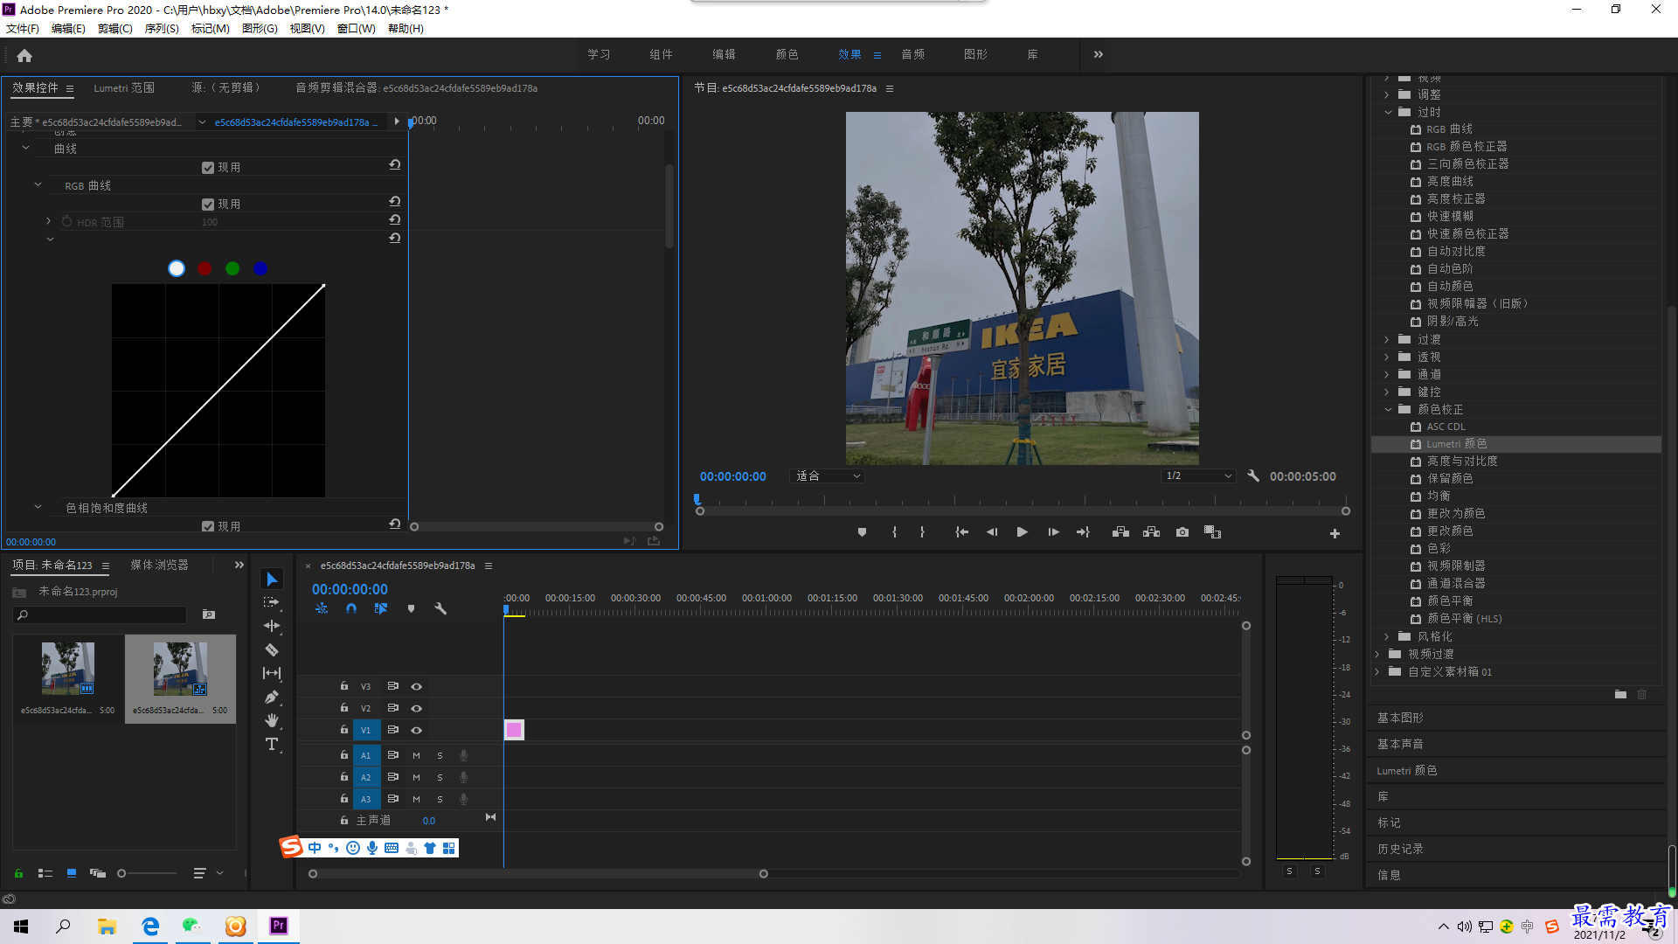Open the 1/2 playback resolution dropdown
This screenshot has height=944, width=1678.
(x=1198, y=476)
